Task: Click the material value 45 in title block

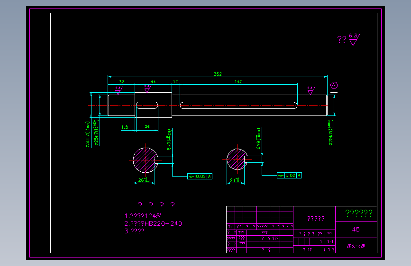Action: click(x=356, y=230)
